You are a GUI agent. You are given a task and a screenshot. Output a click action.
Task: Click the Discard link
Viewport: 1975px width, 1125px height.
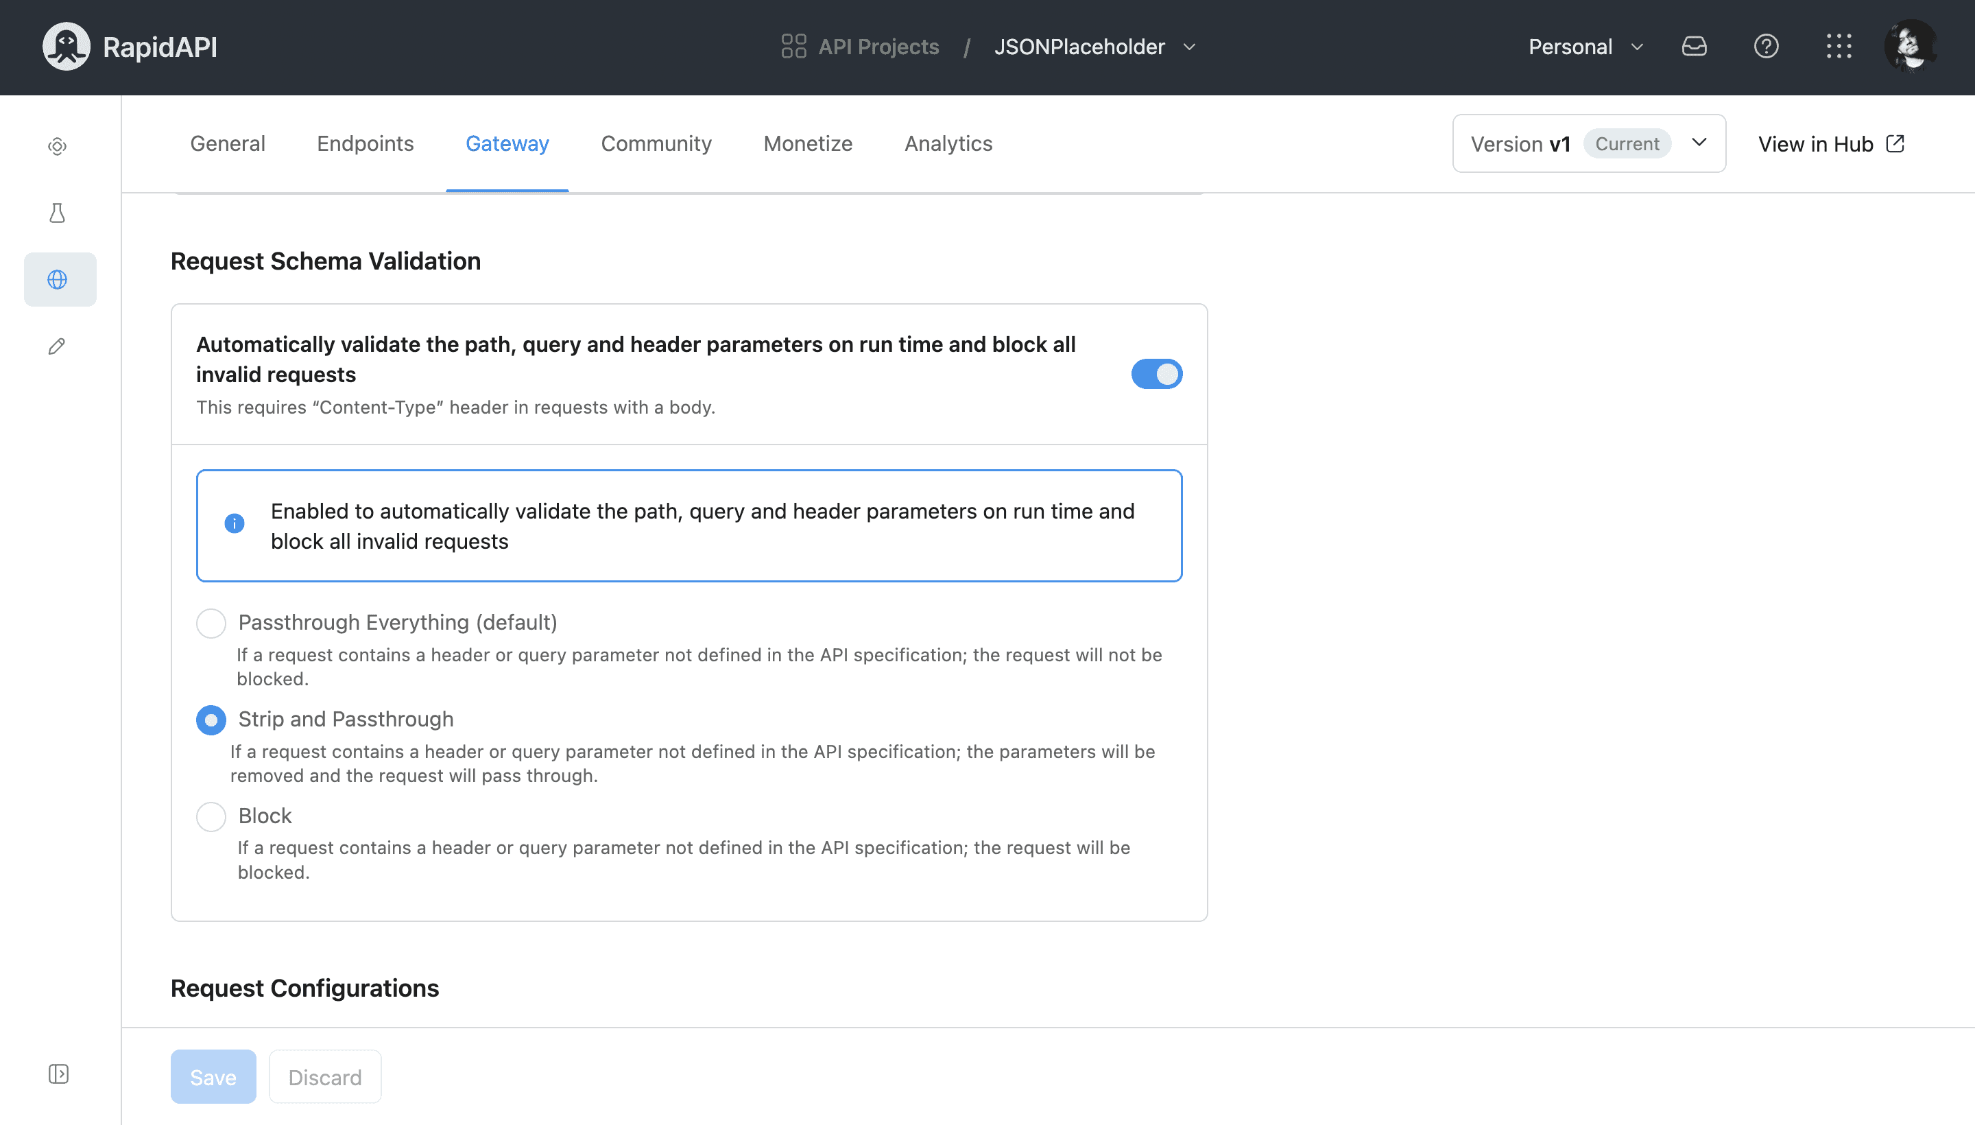[x=324, y=1076]
